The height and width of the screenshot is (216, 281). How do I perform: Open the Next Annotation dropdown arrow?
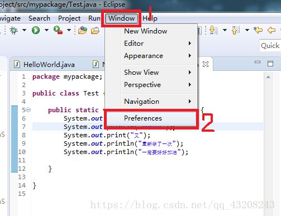tap(225, 30)
